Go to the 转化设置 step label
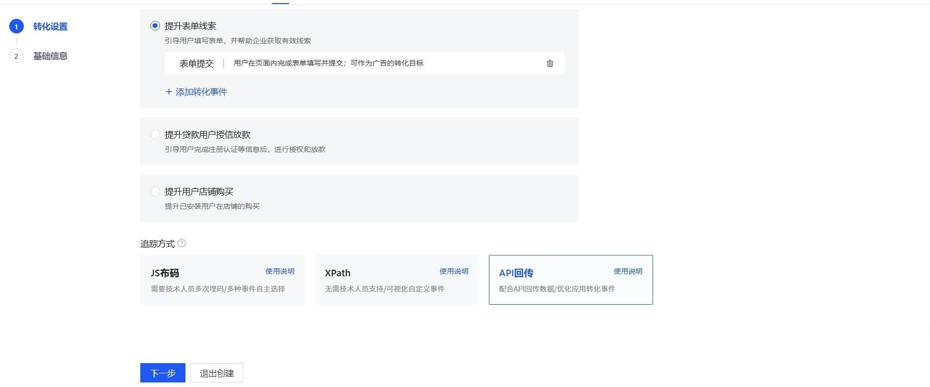Screen dimensions: 930x387 50,27
